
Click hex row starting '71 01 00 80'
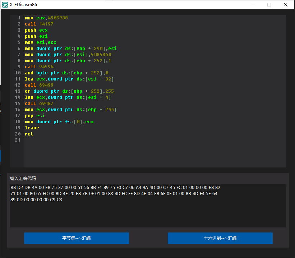click(x=114, y=193)
